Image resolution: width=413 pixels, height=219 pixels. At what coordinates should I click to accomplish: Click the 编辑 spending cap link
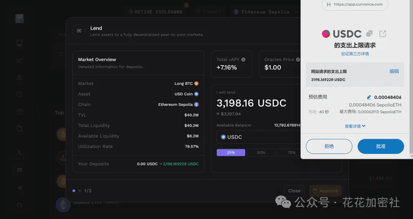point(394,71)
